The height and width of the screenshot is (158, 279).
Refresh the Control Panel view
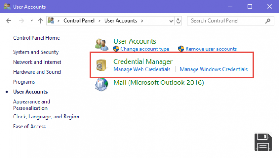(x=178, y=21)
